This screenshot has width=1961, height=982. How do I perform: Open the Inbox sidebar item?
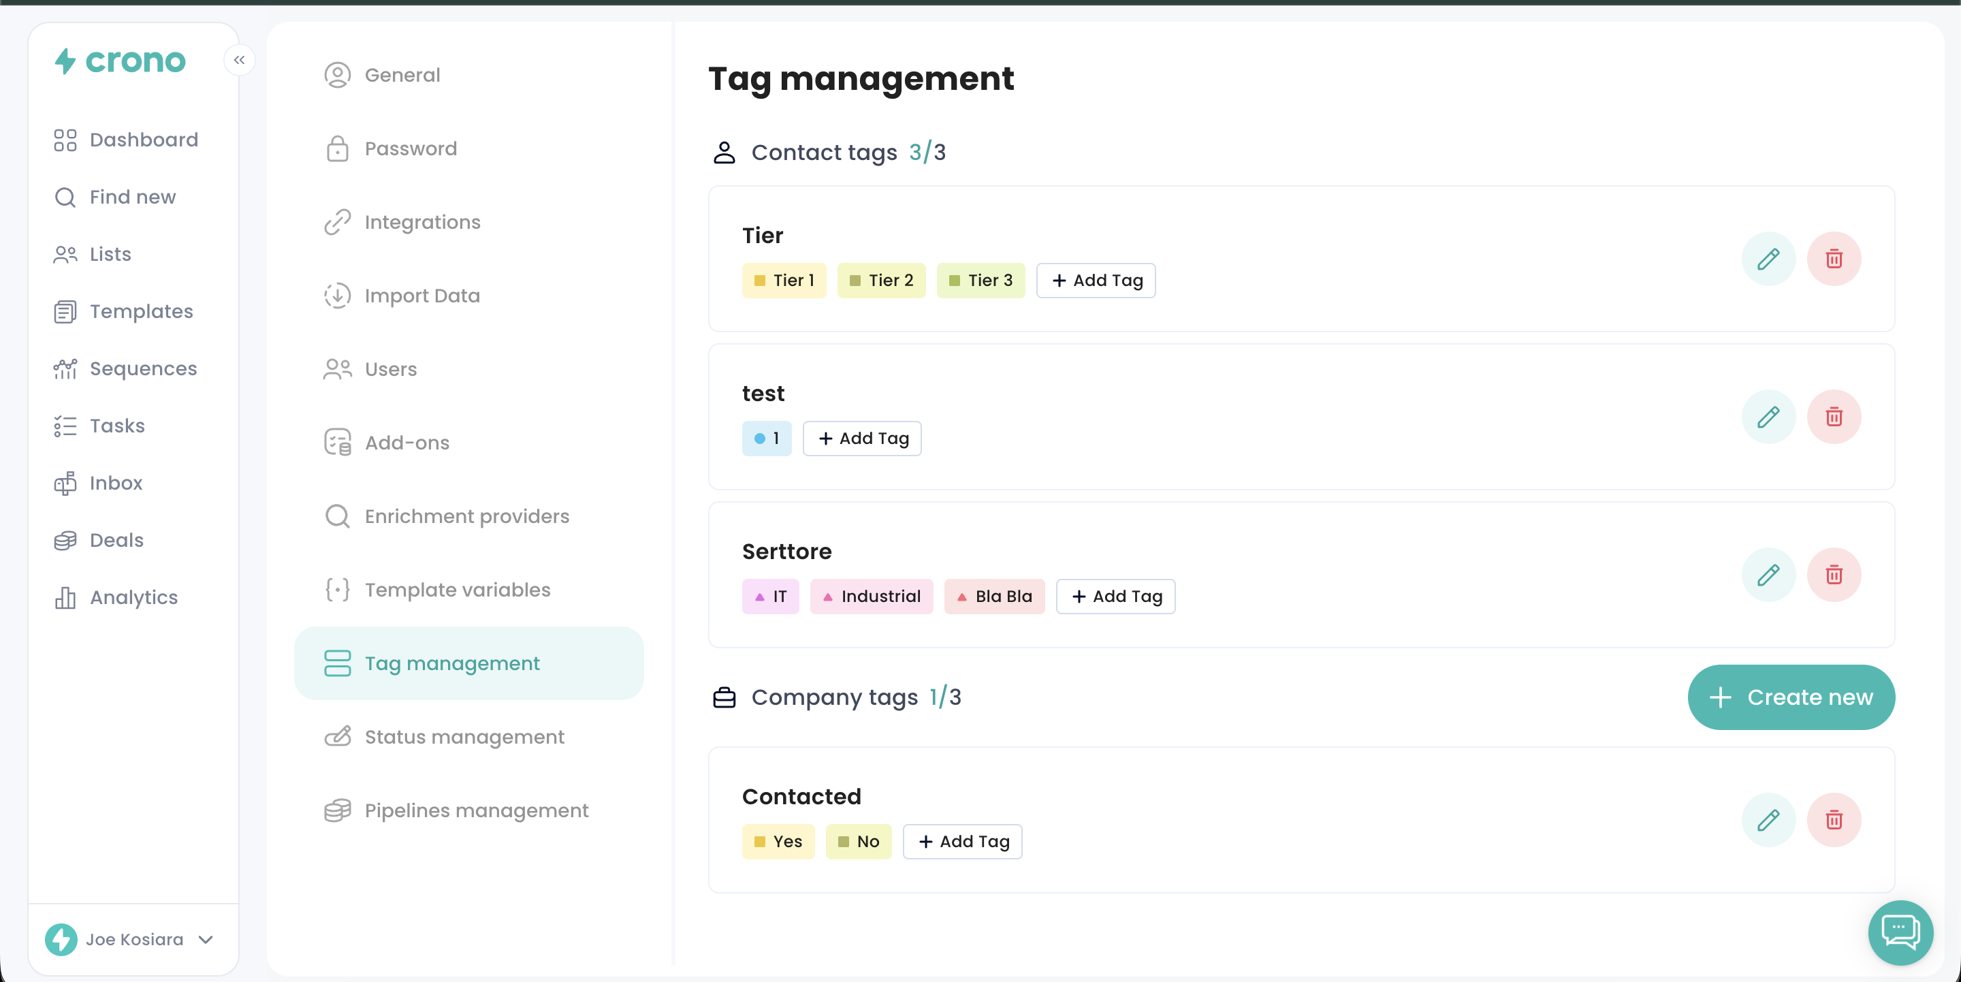tap(116, 483)
